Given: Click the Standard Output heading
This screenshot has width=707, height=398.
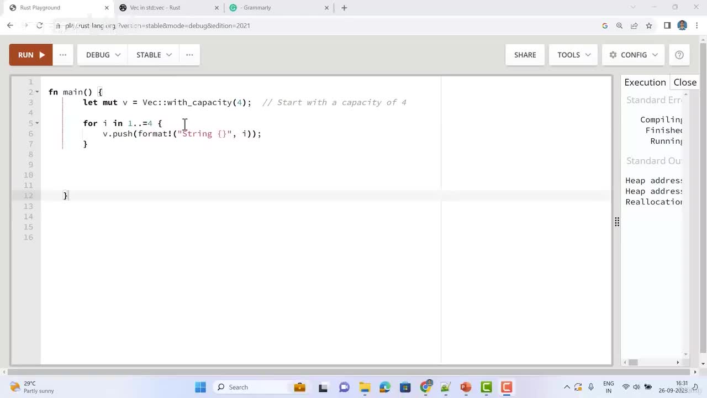Looking at the screenshot, I should click(654, 161).
